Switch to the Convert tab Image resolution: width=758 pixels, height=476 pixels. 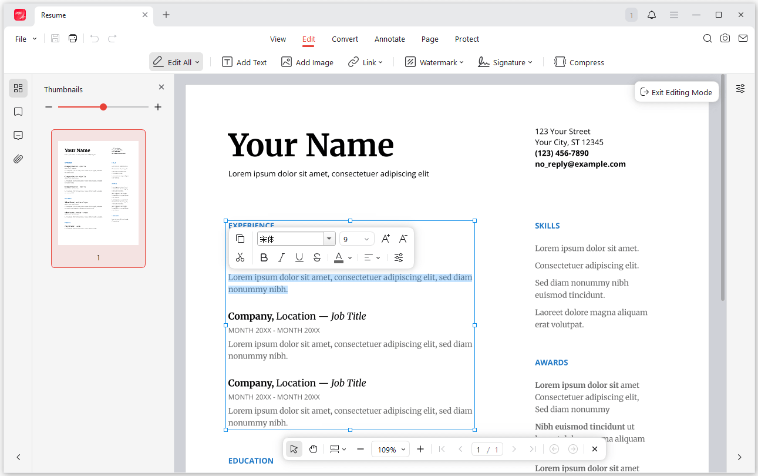pyautogui.click(x=345, y=39)
